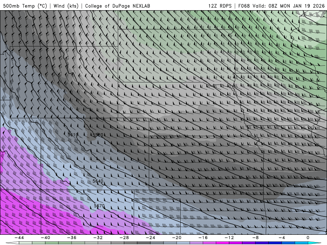The height and width of the screenshot is (245, 327).
Task: Click the -28 color scale label
Action: (124, 238)
